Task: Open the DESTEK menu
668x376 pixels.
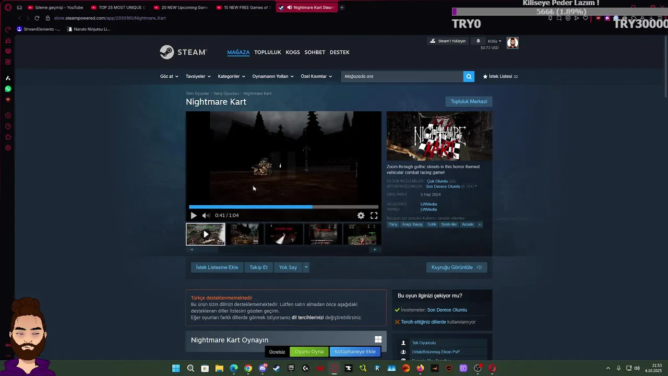Action: click(340, 52)
